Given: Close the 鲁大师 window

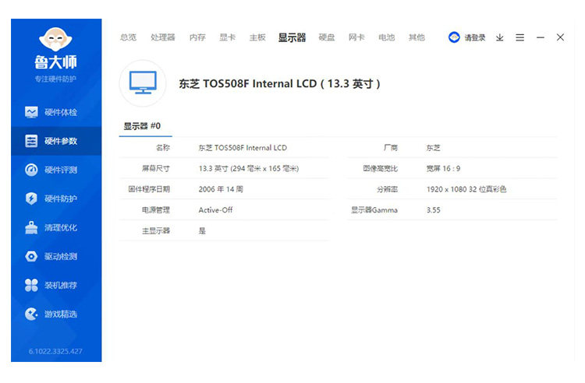Looking at the screenshot, I should point(560,37).
